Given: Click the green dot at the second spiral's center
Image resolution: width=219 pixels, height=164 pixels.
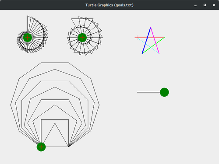Looking at the screenshot, I should pos(82,38).
